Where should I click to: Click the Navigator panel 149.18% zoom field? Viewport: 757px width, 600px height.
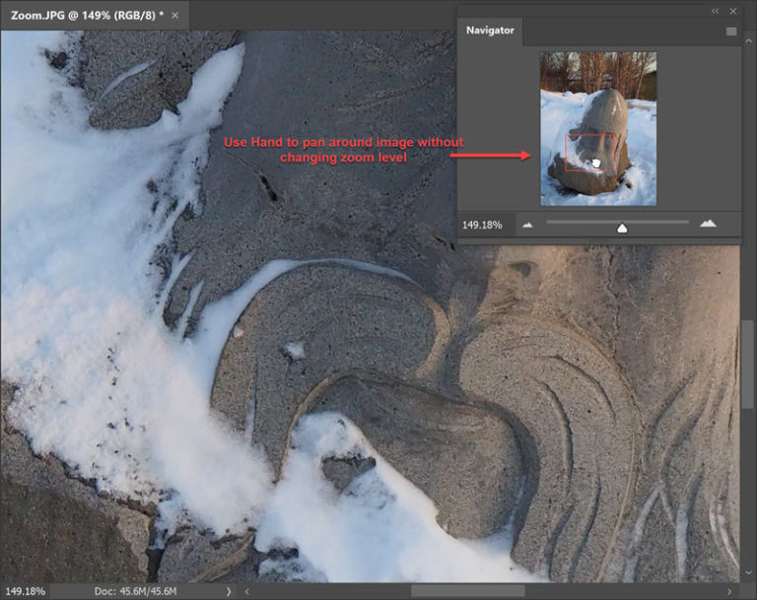tap(482, 225)
